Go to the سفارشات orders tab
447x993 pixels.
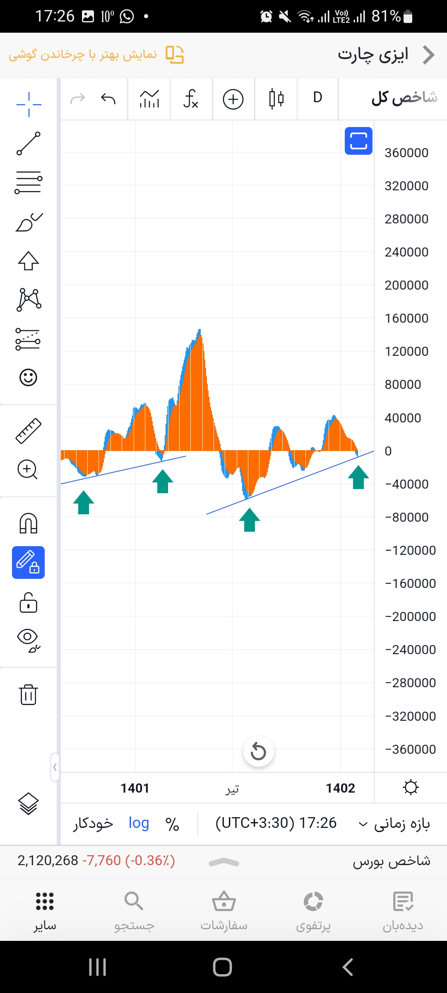point(224,911)
